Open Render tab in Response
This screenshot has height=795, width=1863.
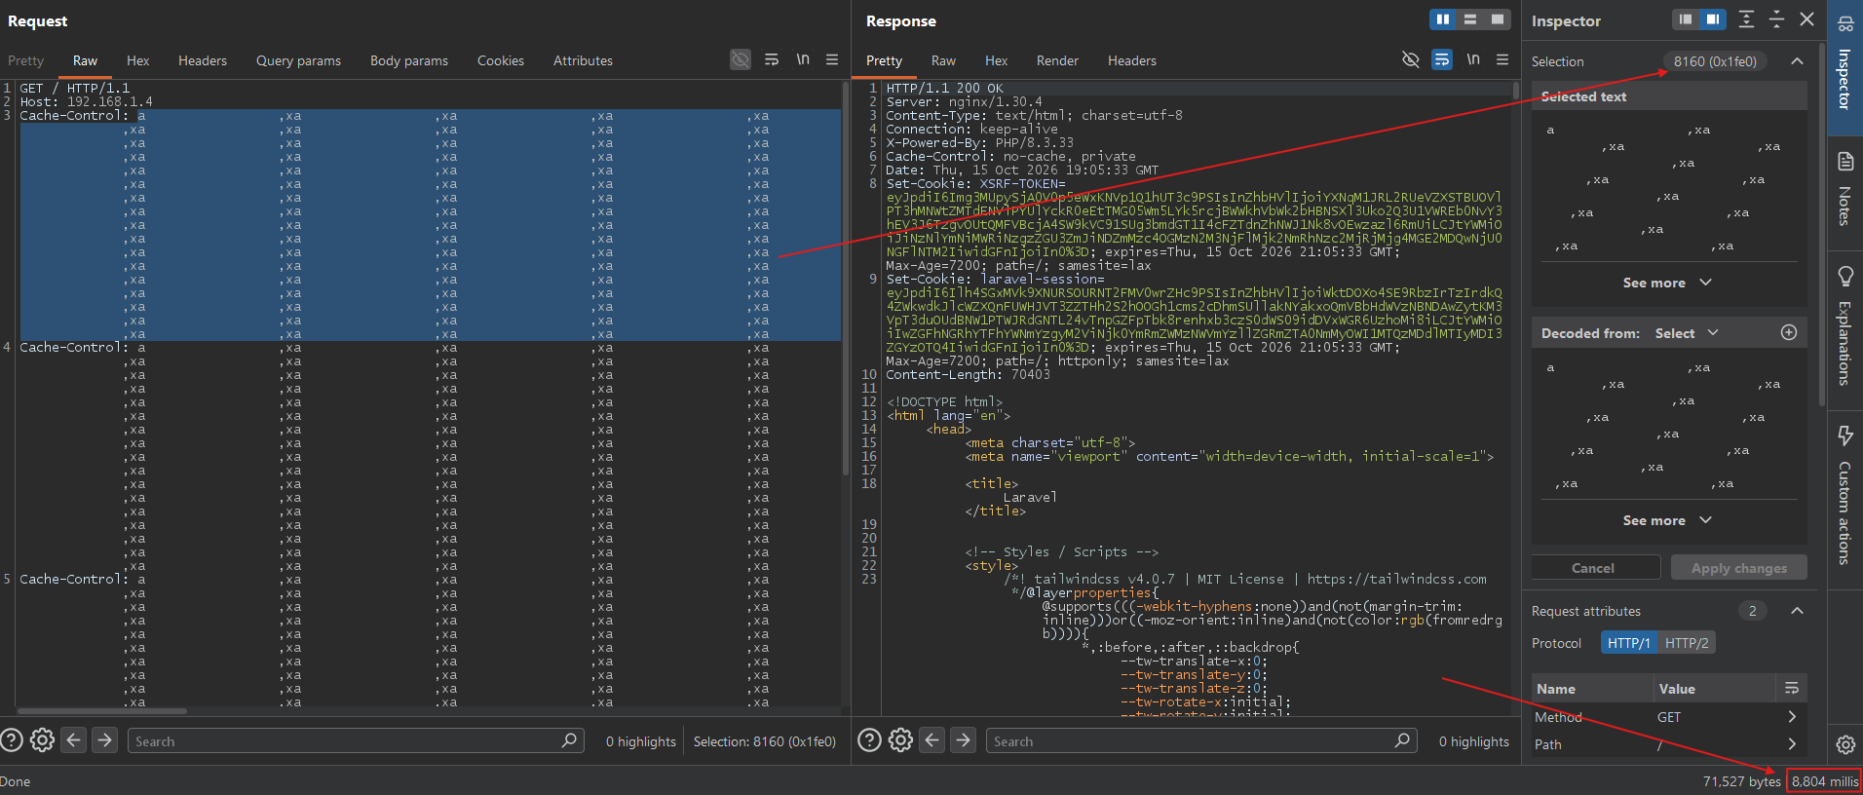pyautogui.click(x=1057, y=60)
